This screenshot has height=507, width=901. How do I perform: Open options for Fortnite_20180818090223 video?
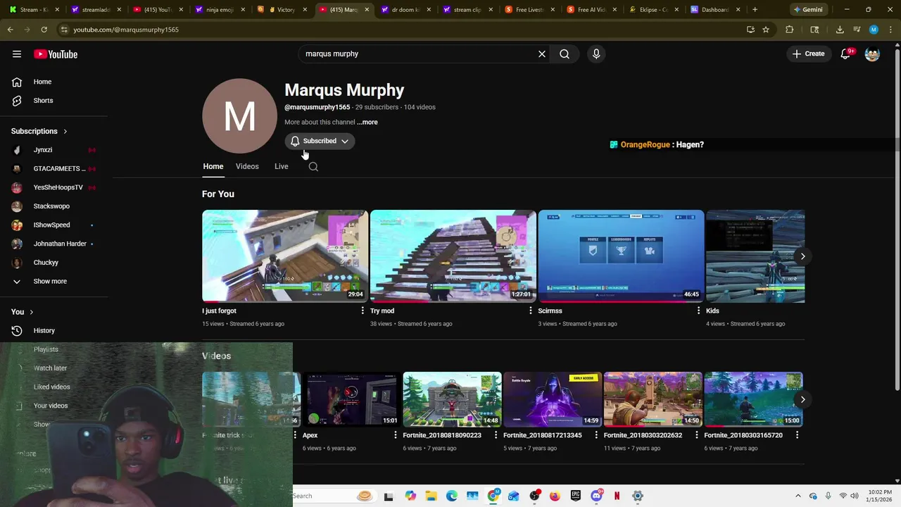496,435
